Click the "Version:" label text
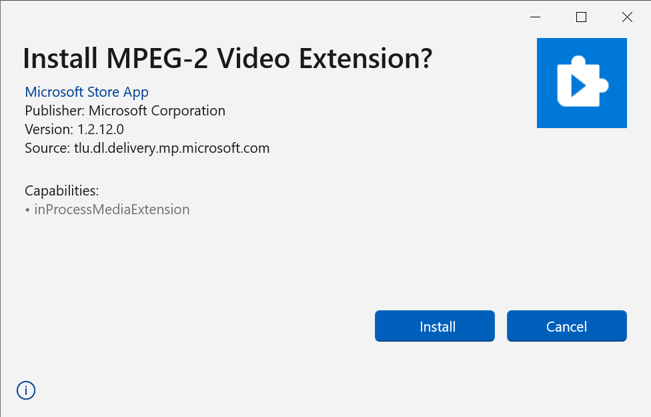The width and height of the screenshot is (651, 417). pyautogui.click(x=49, y=129)
